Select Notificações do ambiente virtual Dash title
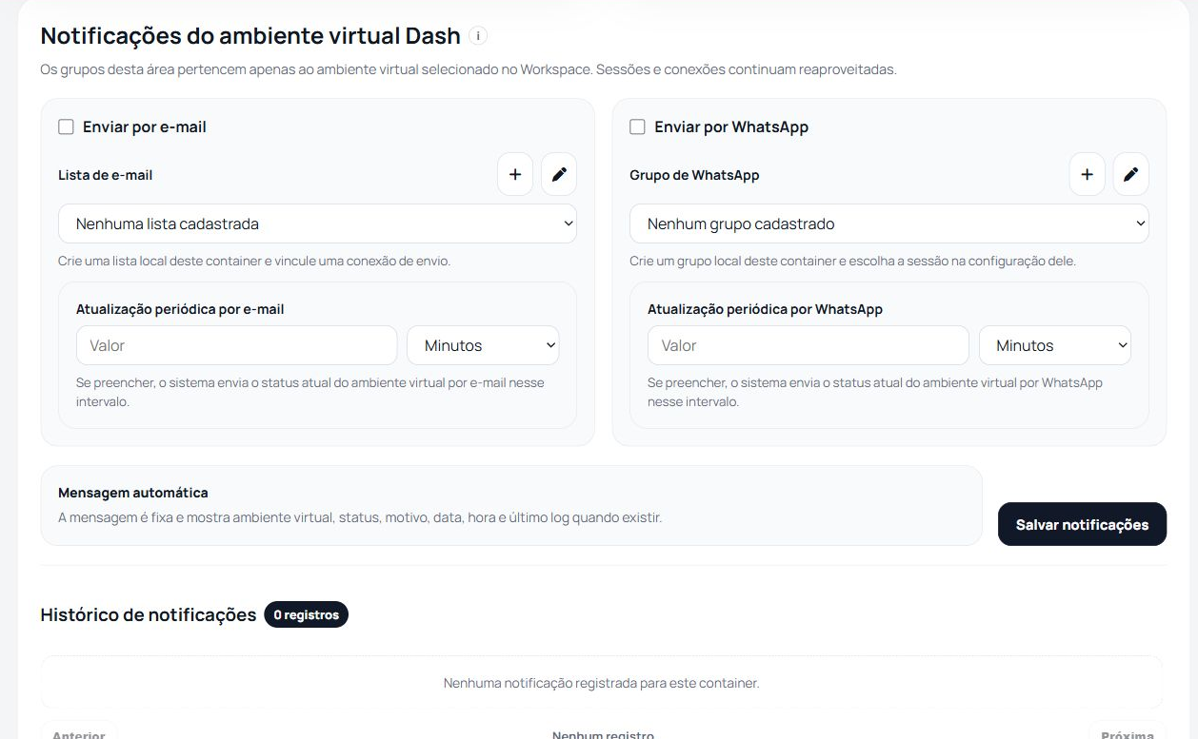The height and width of the screenshot is (739, 1198). [x=250, y=36]
